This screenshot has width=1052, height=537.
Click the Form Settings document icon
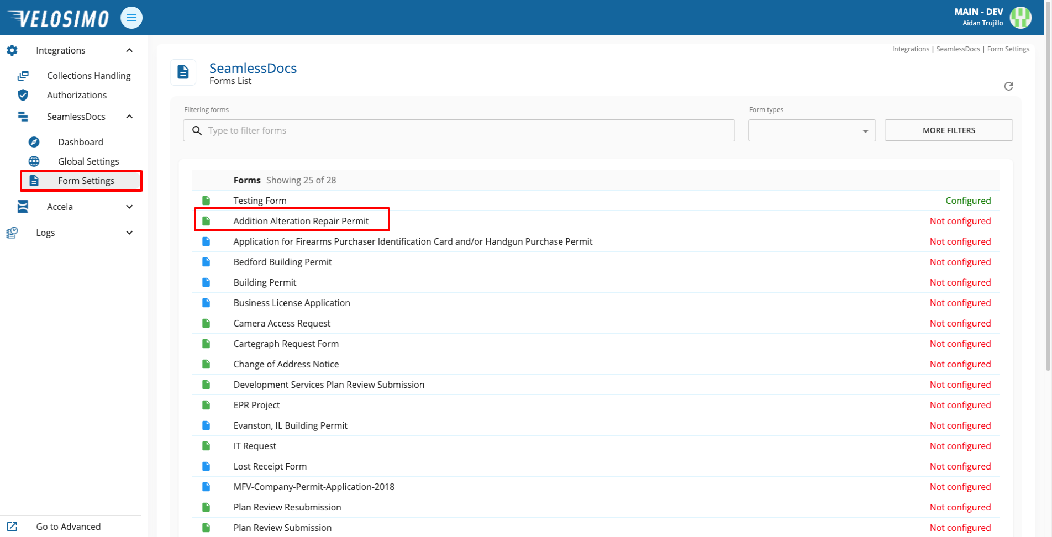click(34, 181)
